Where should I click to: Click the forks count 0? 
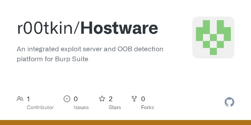click(143, 99)
